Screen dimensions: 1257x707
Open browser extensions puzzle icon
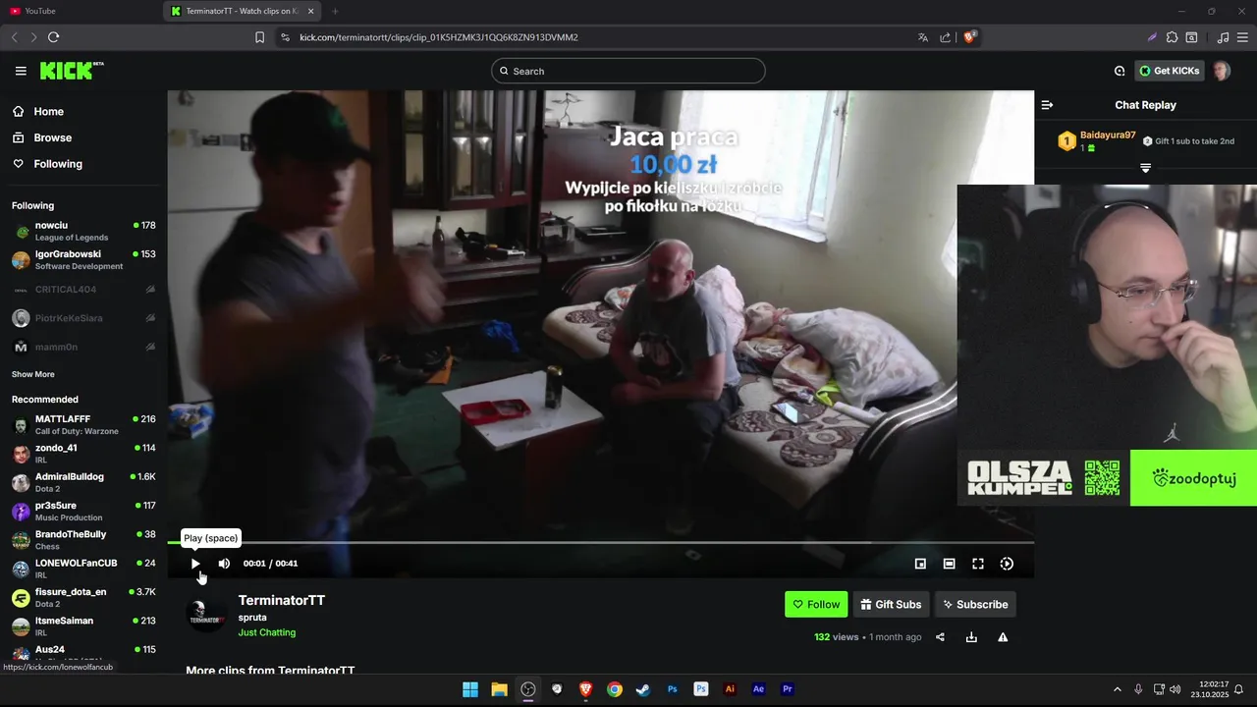[1172, 37]
